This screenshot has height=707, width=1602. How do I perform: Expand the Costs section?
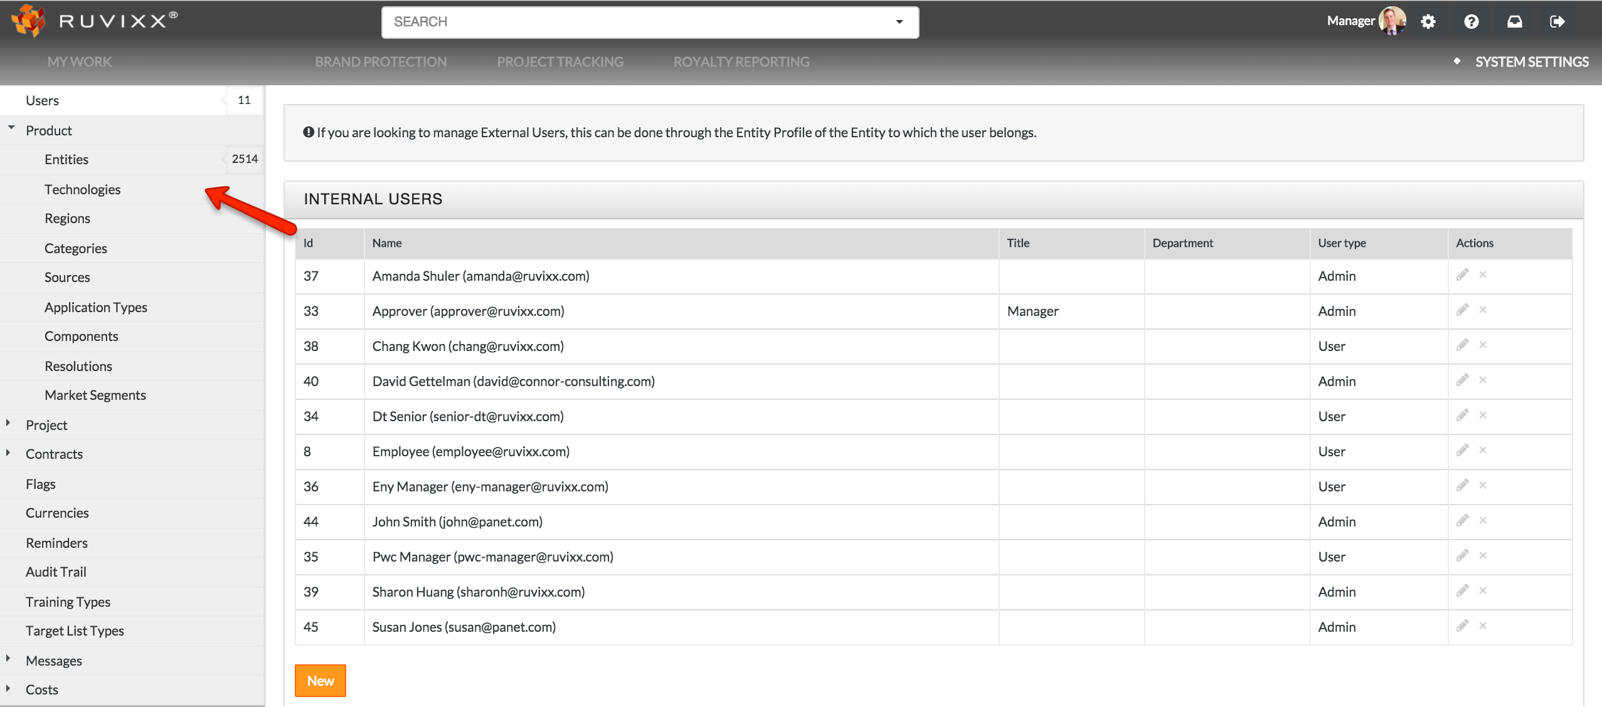(8, 688)
